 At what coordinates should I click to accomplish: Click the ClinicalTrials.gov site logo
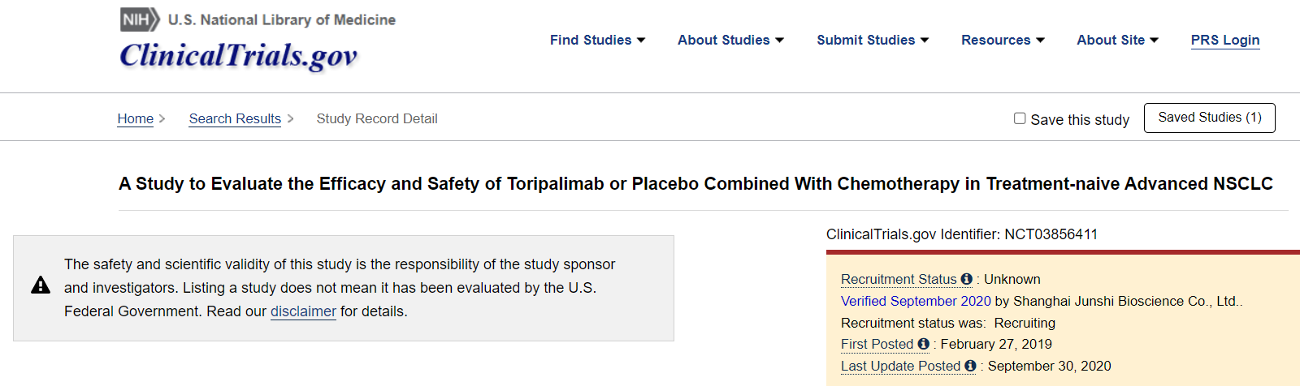coord(238,55)
